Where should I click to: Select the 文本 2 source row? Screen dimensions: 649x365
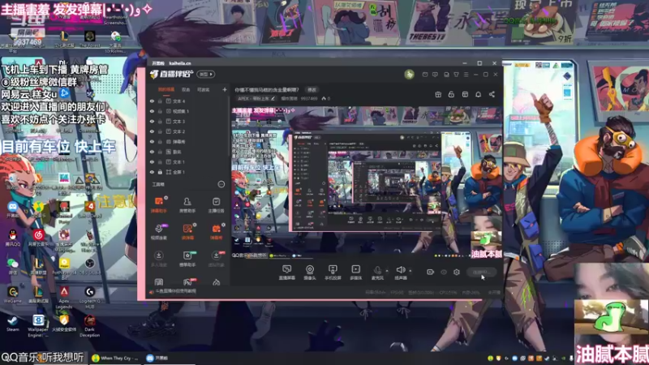point(187,131)
